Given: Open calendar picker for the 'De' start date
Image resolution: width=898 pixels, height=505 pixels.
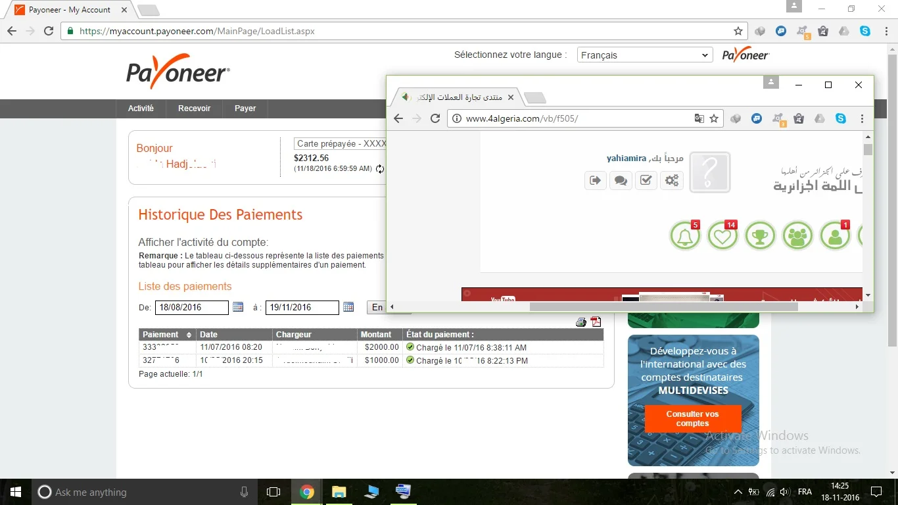Looking at the screenshot, I should [238, 307].
